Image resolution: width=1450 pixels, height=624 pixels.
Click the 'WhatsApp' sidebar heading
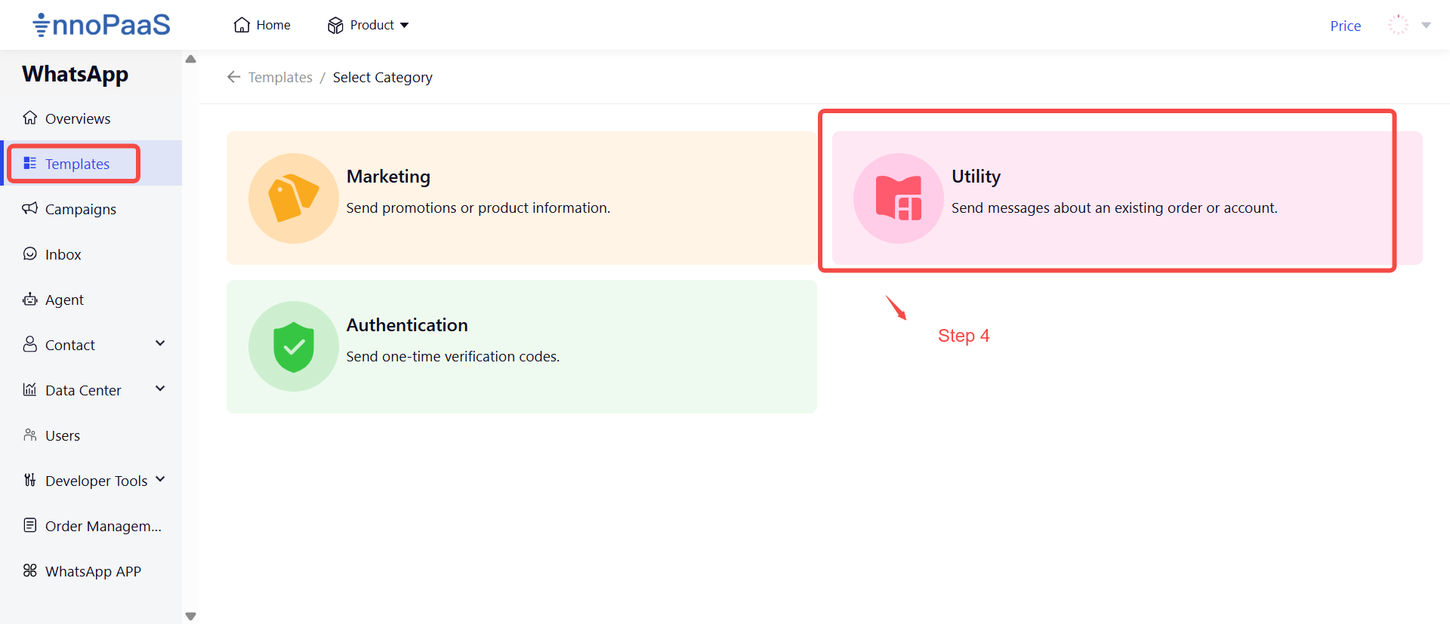[76, 74]
